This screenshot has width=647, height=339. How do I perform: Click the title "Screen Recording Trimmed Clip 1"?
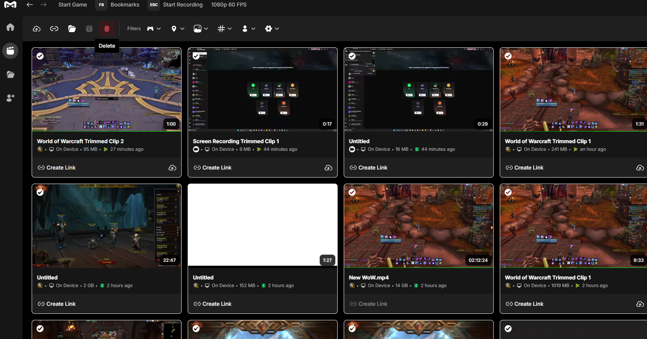[236, 141]
